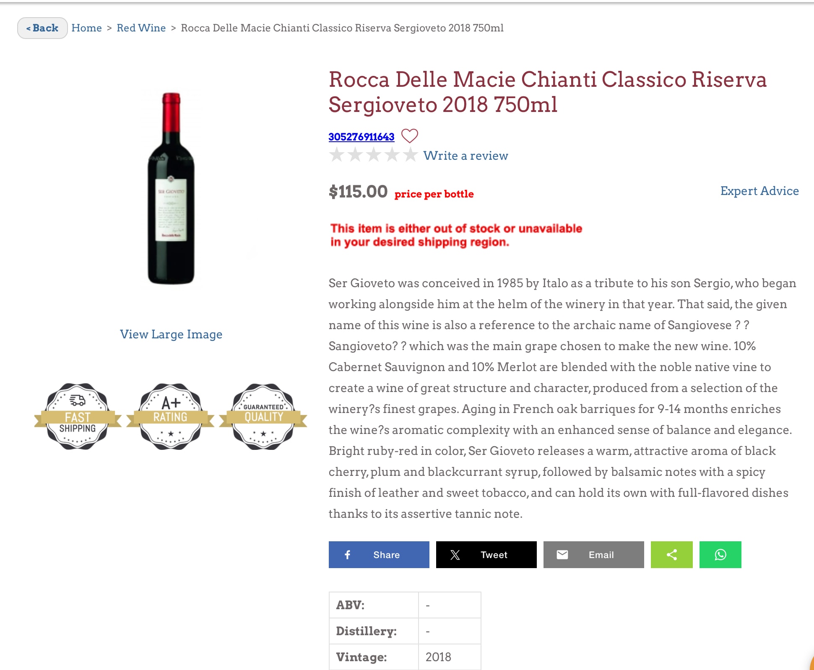Open the Home breadcrumb link
This screenshot has height=670, width=814.
[86, 28]
